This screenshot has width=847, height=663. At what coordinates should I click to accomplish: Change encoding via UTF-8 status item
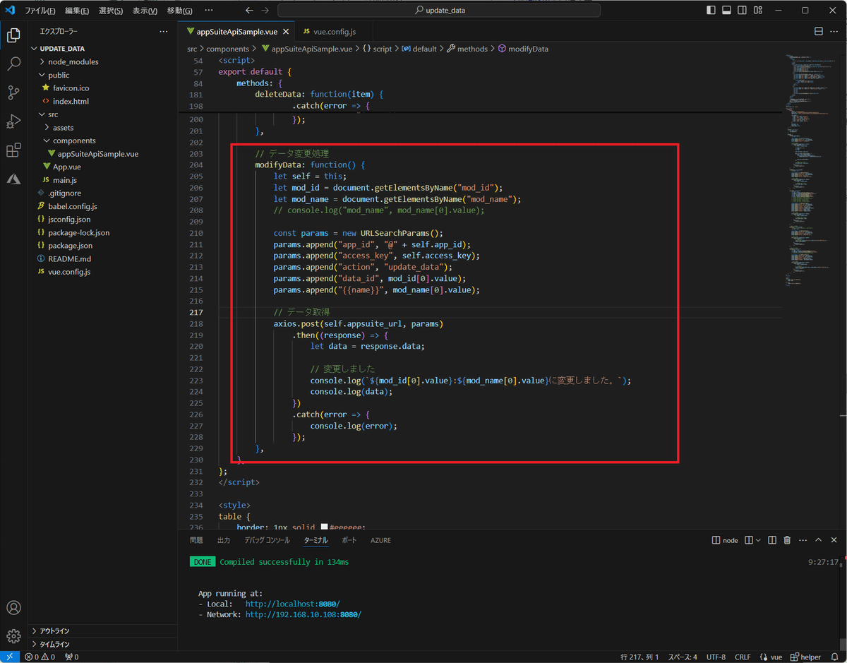tap(716, 657)
